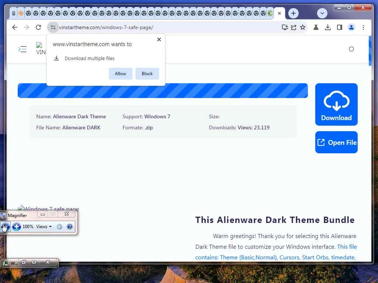Open Chrome Labs flask icon
The width and height of the screenshot is (378, 283).
tap(316, 27)
